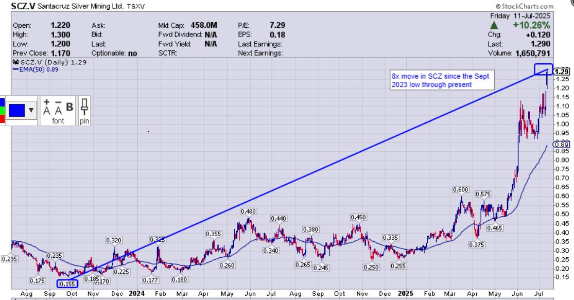
Task: Click the +10.26% percent change value
Action: tap(532, 25)
